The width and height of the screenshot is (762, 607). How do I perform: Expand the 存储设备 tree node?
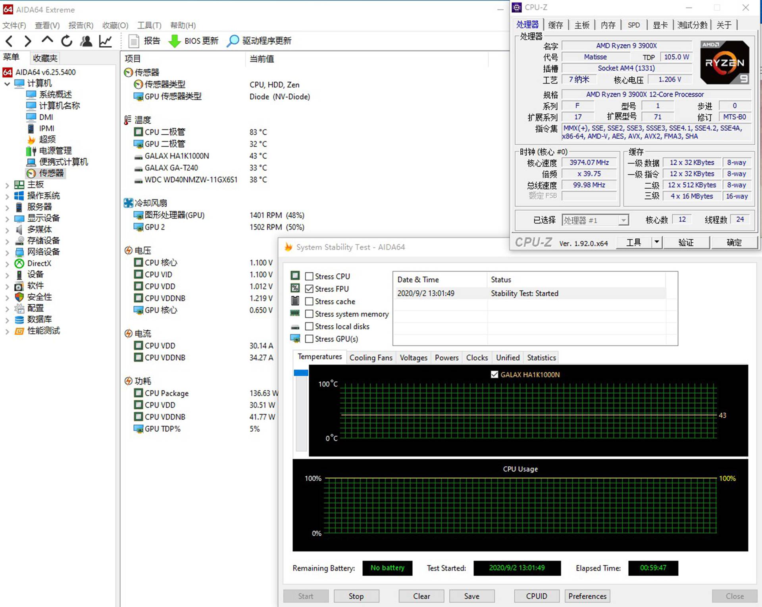point(7,241)
